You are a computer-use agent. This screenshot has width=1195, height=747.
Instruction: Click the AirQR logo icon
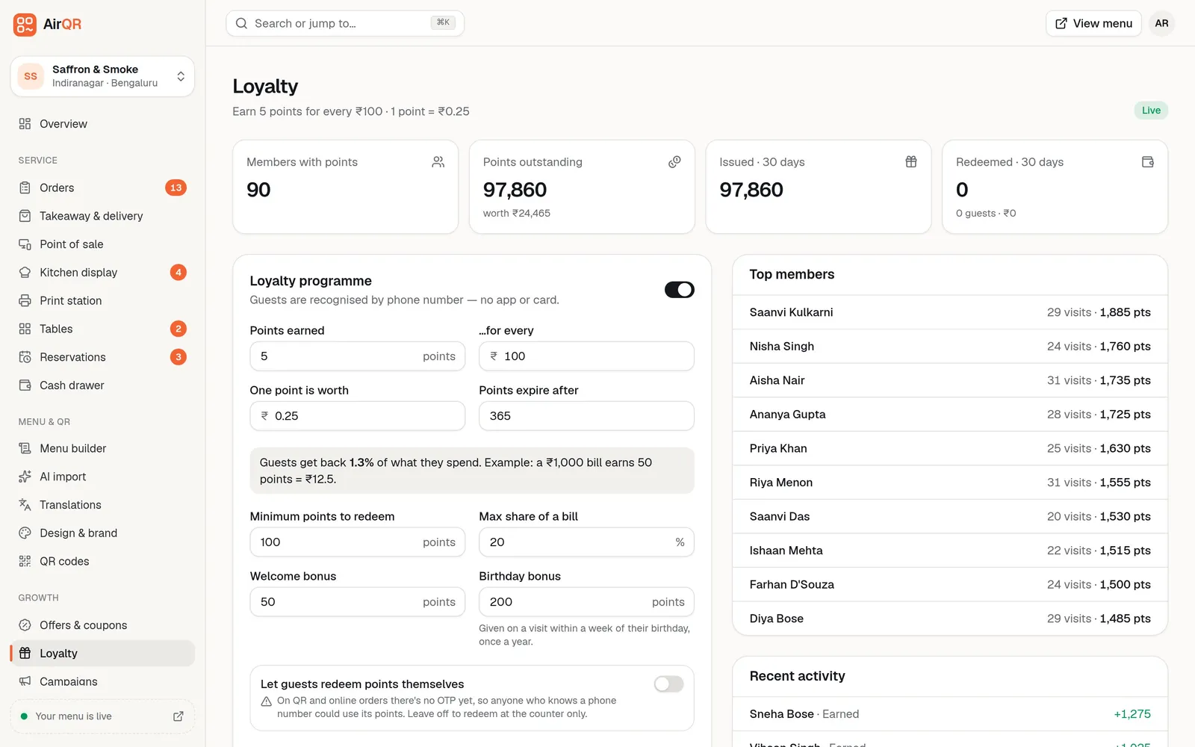[25, 24]
